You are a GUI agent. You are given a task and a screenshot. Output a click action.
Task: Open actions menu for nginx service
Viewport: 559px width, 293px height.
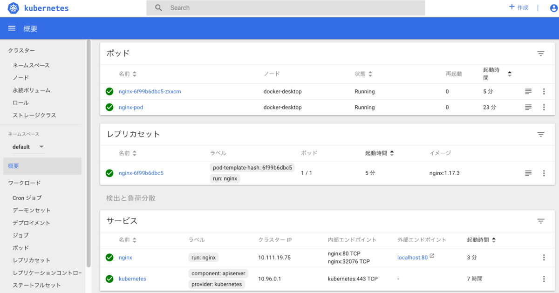click(x=544, y=258)
